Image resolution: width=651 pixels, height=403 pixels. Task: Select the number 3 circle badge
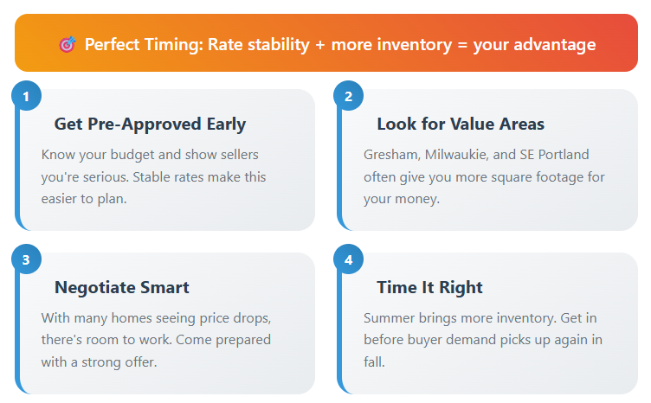click(26, 259)
